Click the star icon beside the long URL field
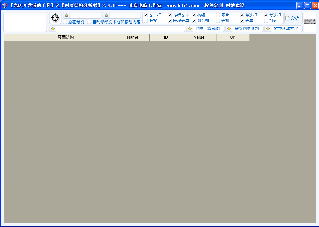 pos(53,29)
